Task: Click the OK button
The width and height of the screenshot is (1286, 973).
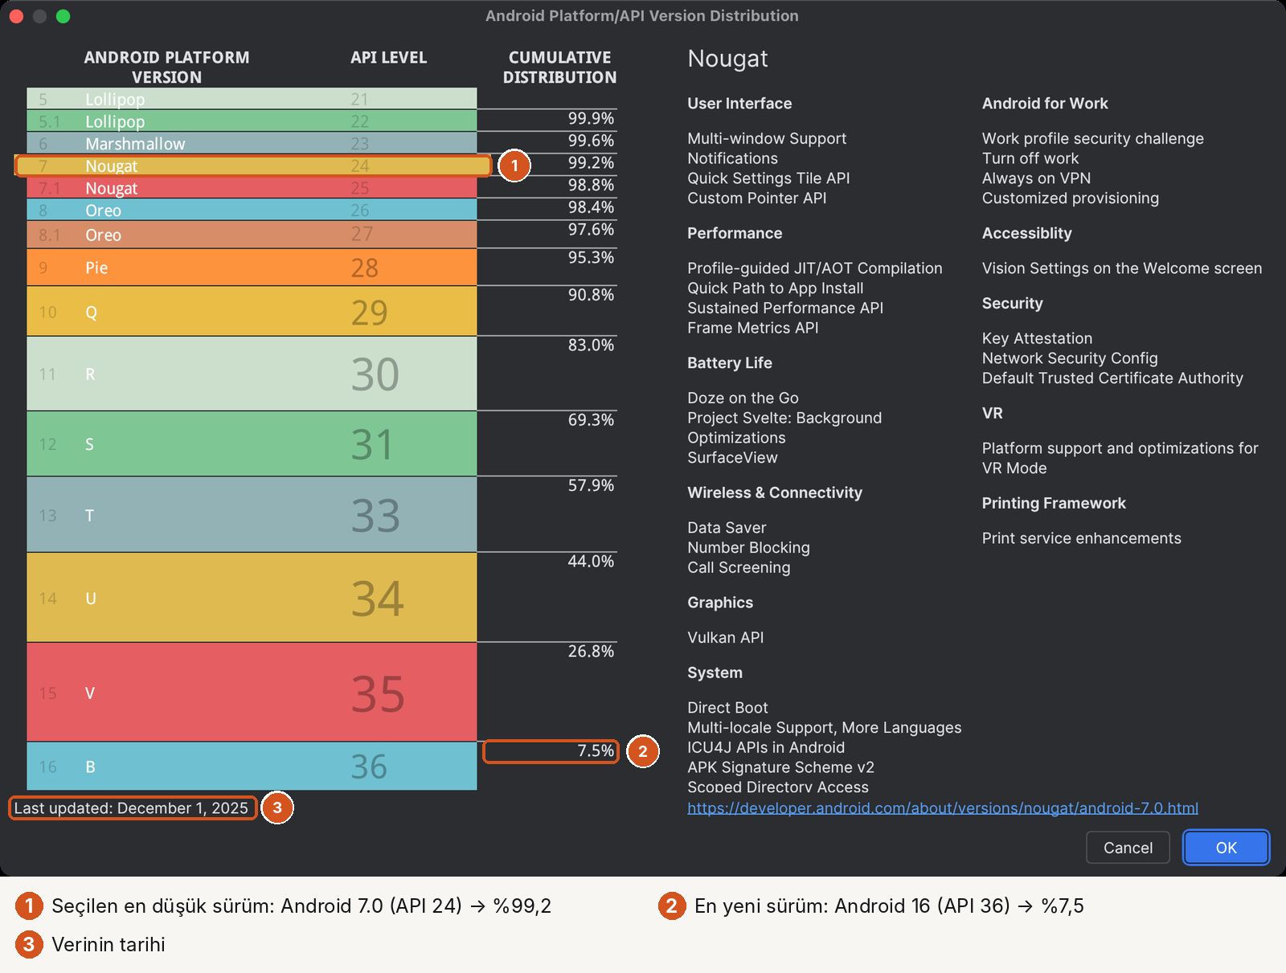Action: pos(1226,848)
